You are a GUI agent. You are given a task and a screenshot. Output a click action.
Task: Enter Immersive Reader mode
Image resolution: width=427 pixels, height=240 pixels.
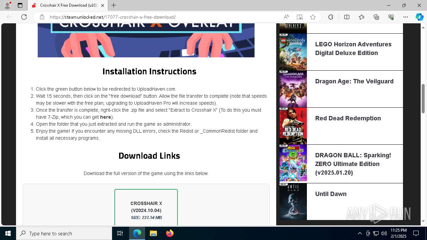[x=300, y=17]
